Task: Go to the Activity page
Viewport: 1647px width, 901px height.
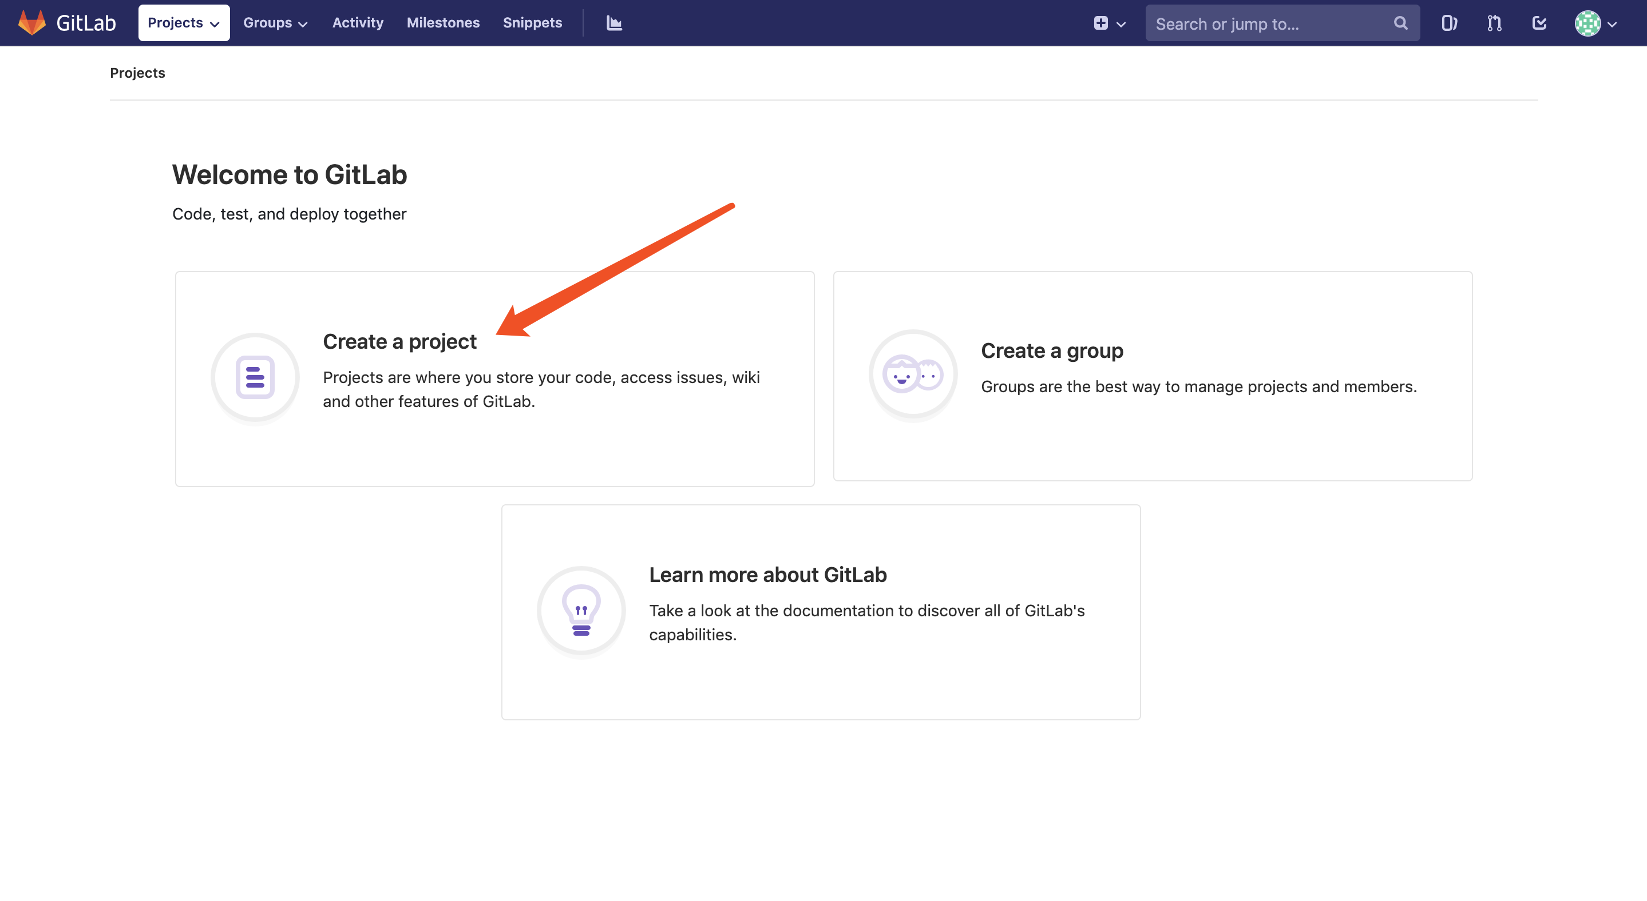Action: click(358, 23)
